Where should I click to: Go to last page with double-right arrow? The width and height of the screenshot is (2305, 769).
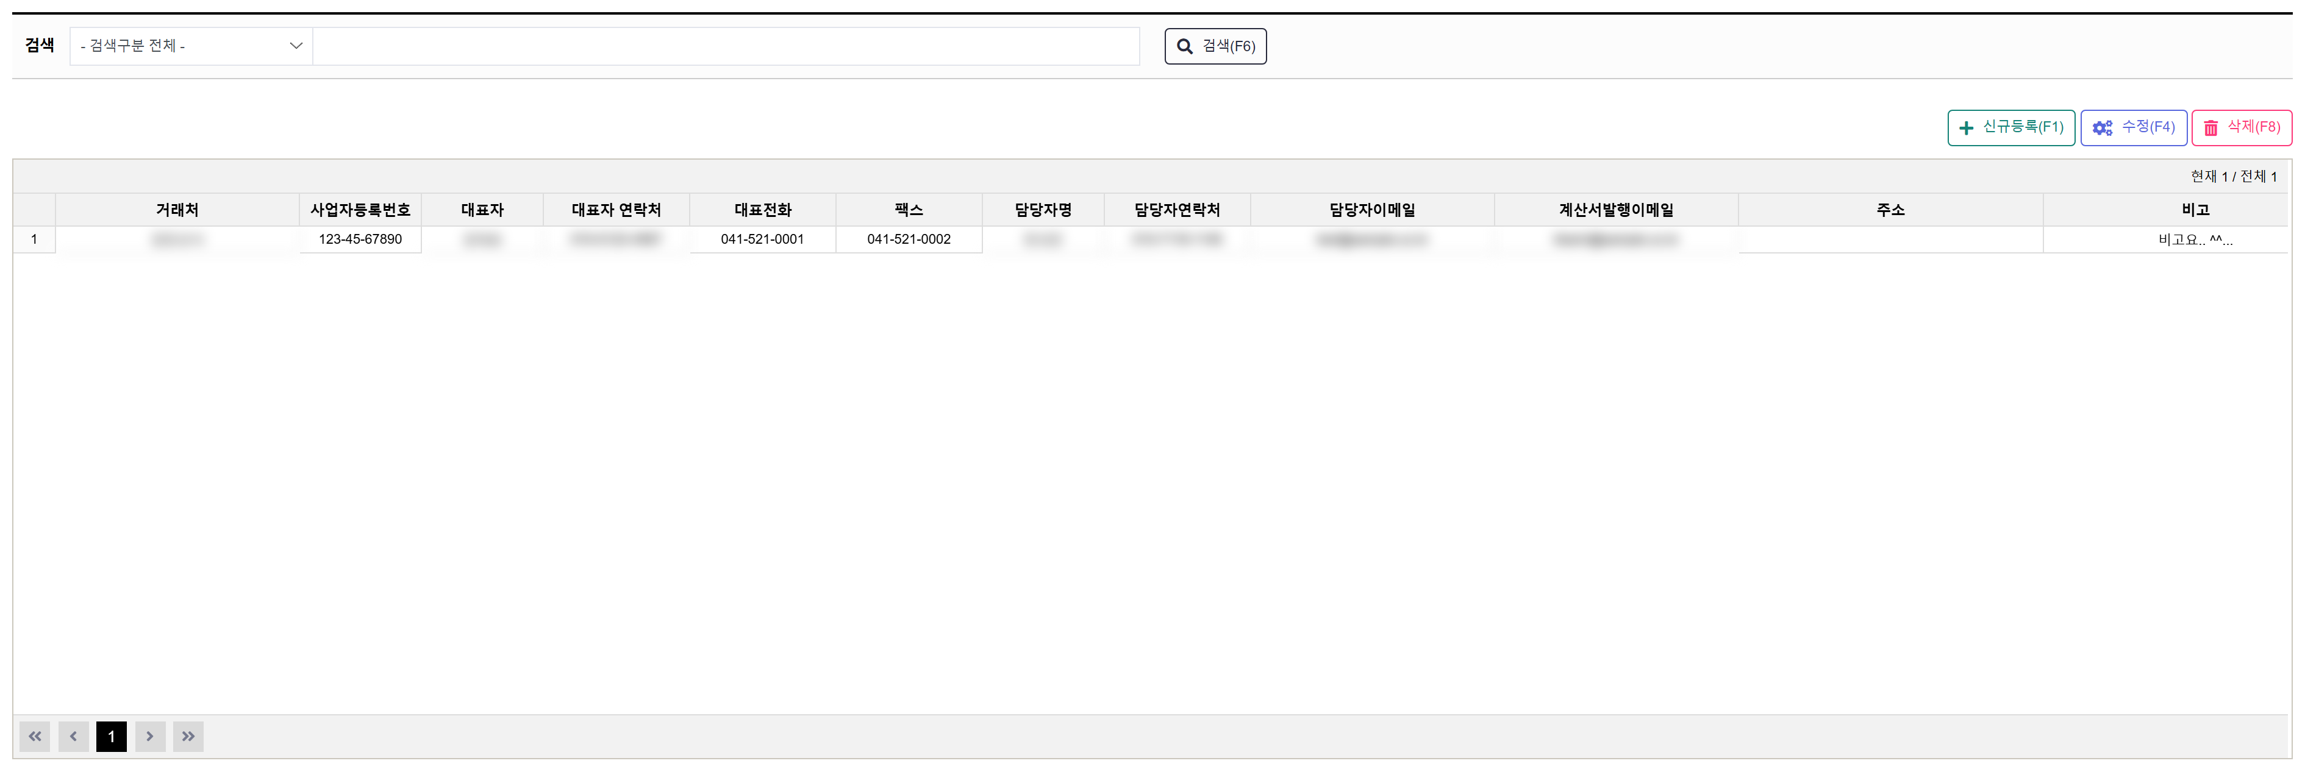(x=189, y=736)
